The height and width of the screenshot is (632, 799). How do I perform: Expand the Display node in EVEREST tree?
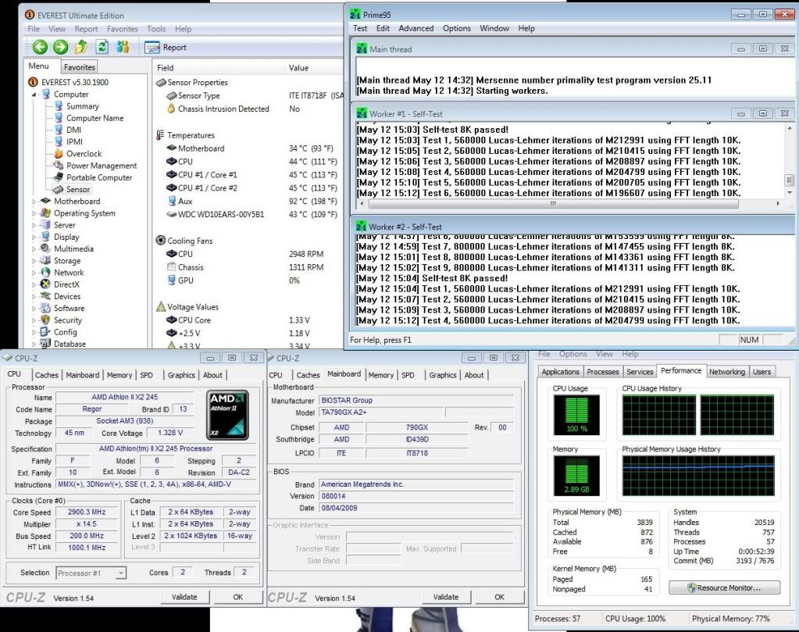point(34,237)
